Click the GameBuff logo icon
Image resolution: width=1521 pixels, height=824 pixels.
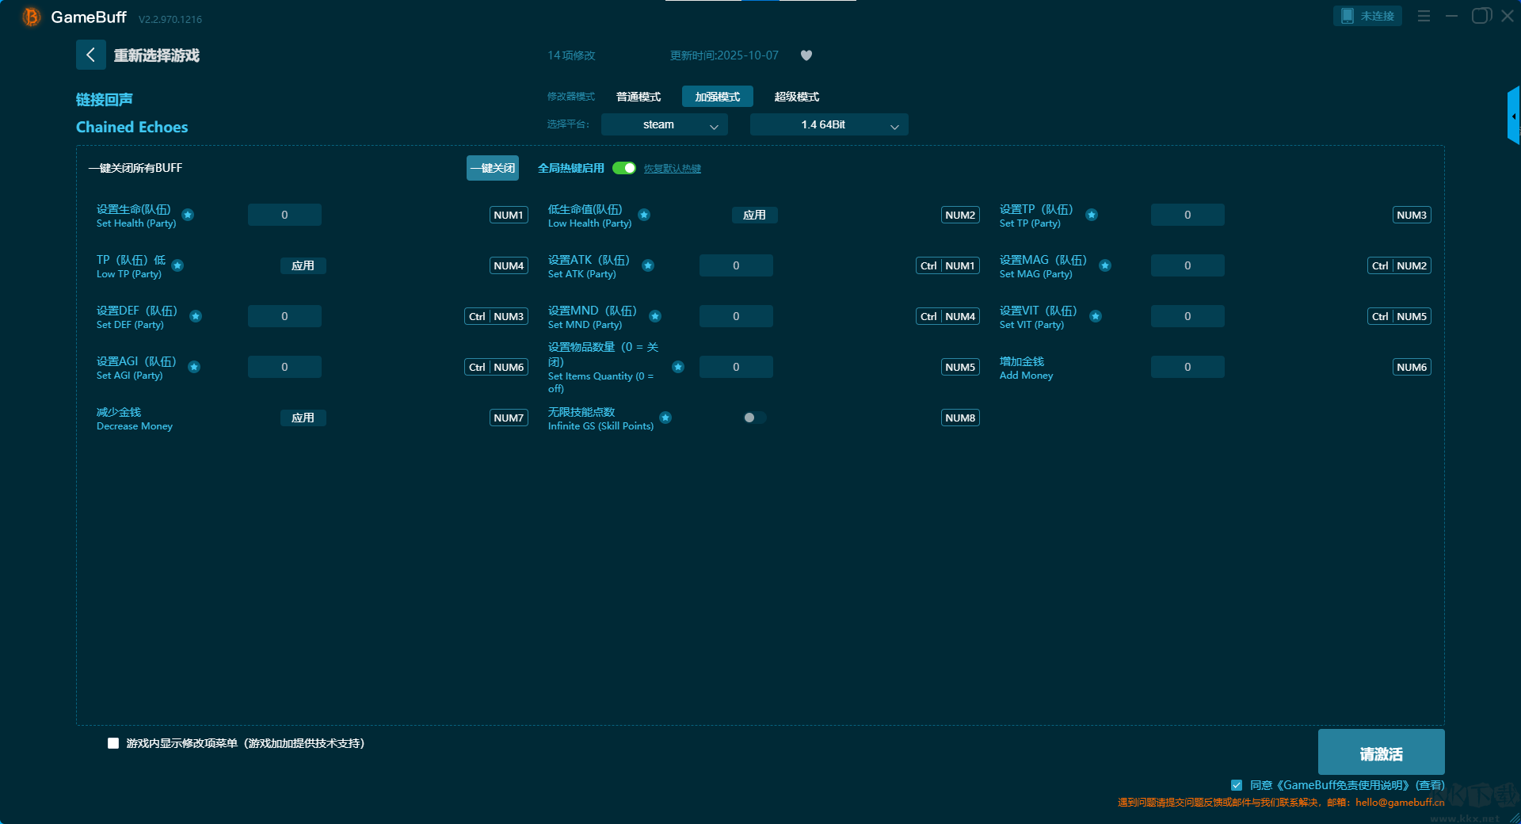(31, 17)
